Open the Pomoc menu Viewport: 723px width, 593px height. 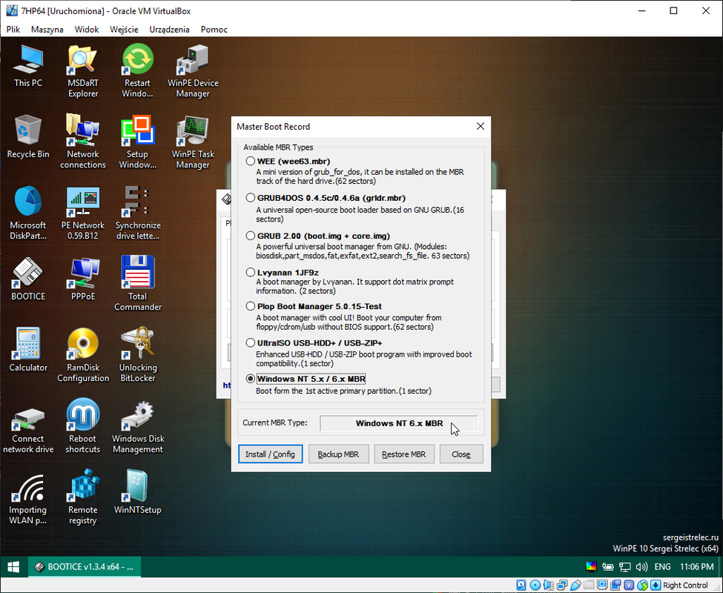(214, 29)
